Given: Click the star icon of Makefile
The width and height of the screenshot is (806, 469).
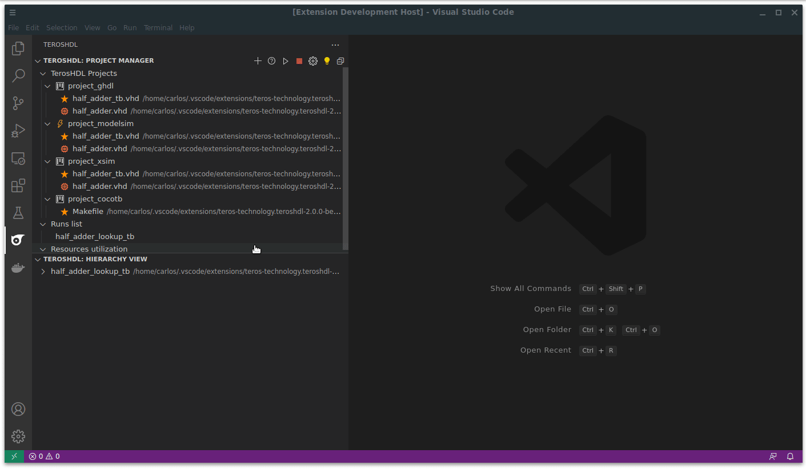Looking at the screenshot, I should point(65,212).
